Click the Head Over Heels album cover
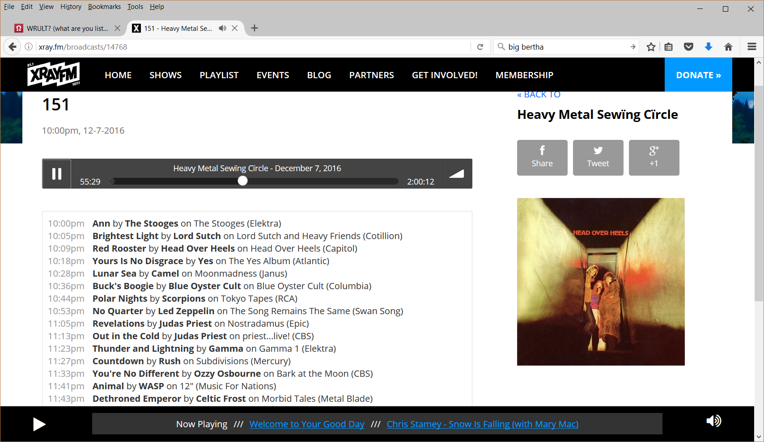Screen dimensions: 764x442 [x=601, y=282]
